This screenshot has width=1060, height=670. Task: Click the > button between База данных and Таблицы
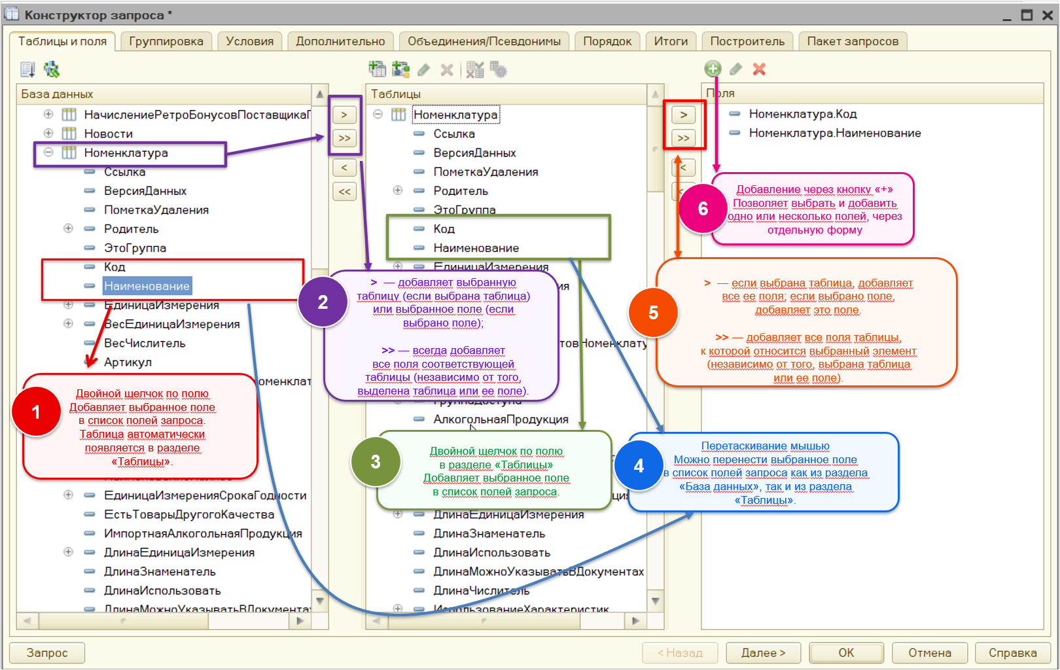(x=344, y=115)
